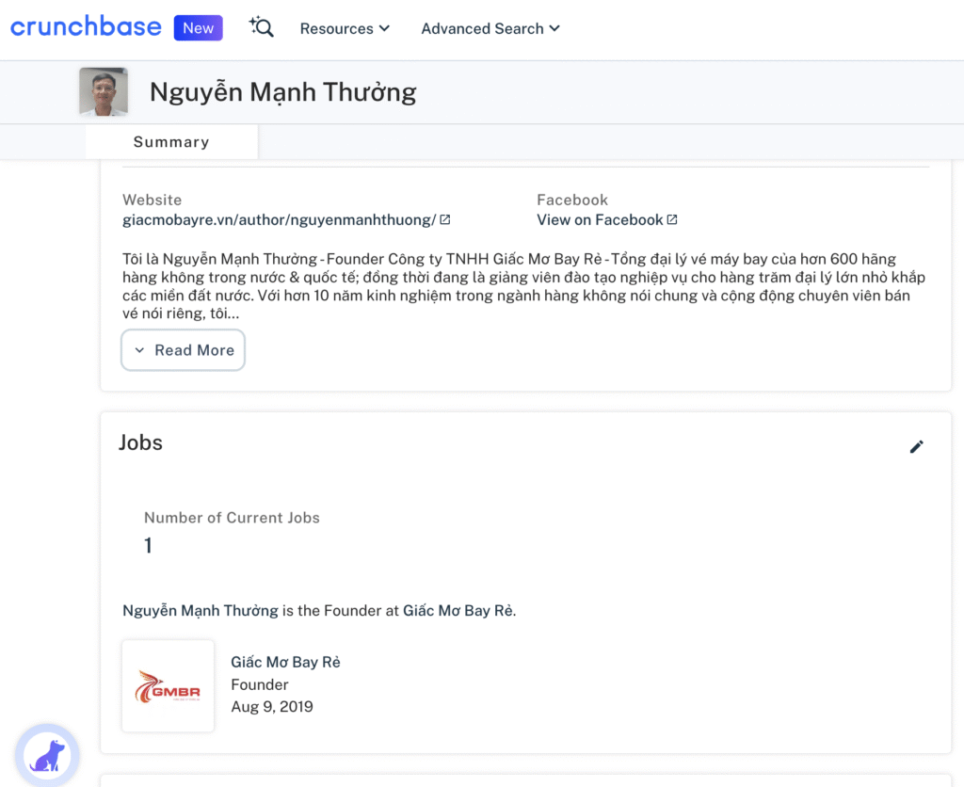Expand the Resources menu

click(x=345, y=28)
